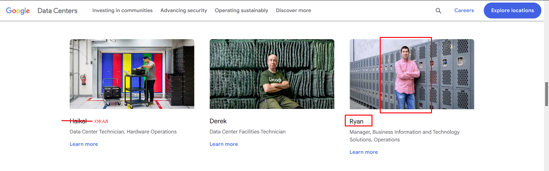Click the page vertical scrollbar thumb
The image size is (549, 171).
click(x=546, y=94)
